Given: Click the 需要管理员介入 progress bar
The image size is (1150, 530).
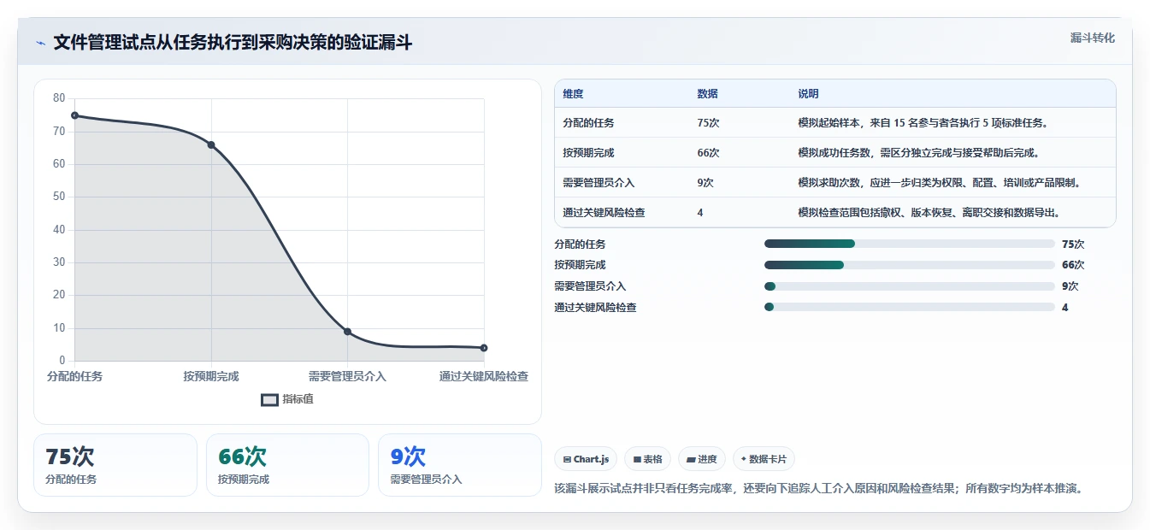Looking at the screenshot, I should pos(909,286).
